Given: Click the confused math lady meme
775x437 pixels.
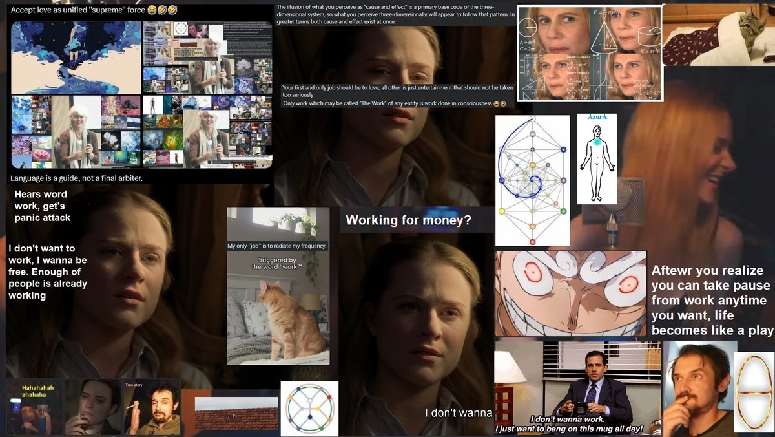Looking at the screenshot, I should 590,53.
